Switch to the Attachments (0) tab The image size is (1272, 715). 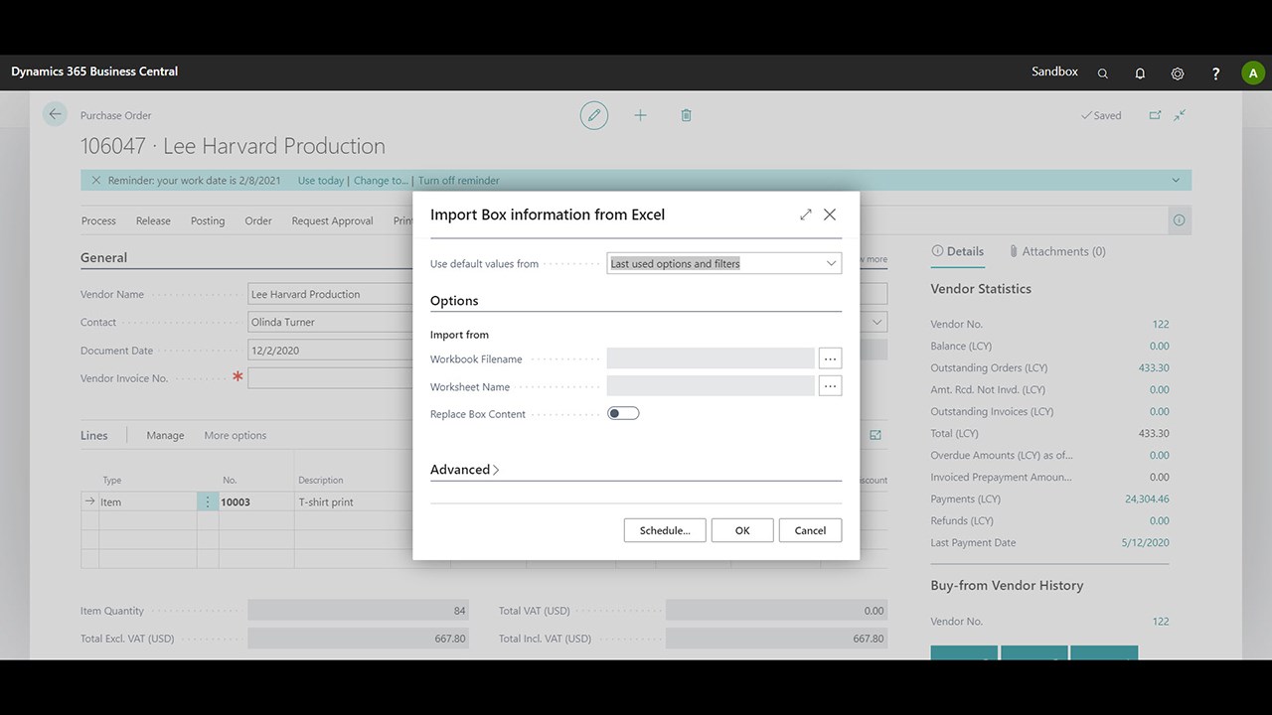pyautogui.click(x=1057, y=251)
